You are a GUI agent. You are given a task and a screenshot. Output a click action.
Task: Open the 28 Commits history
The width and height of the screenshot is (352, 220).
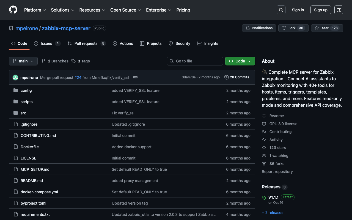pos(237,77)
